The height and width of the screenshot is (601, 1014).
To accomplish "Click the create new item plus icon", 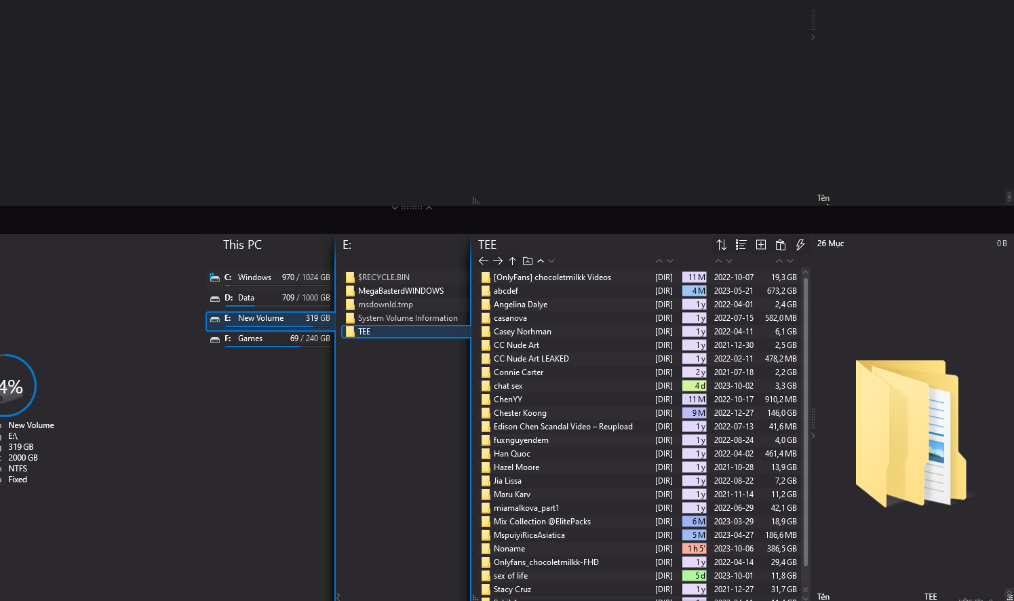I will (x=761, y=245).
